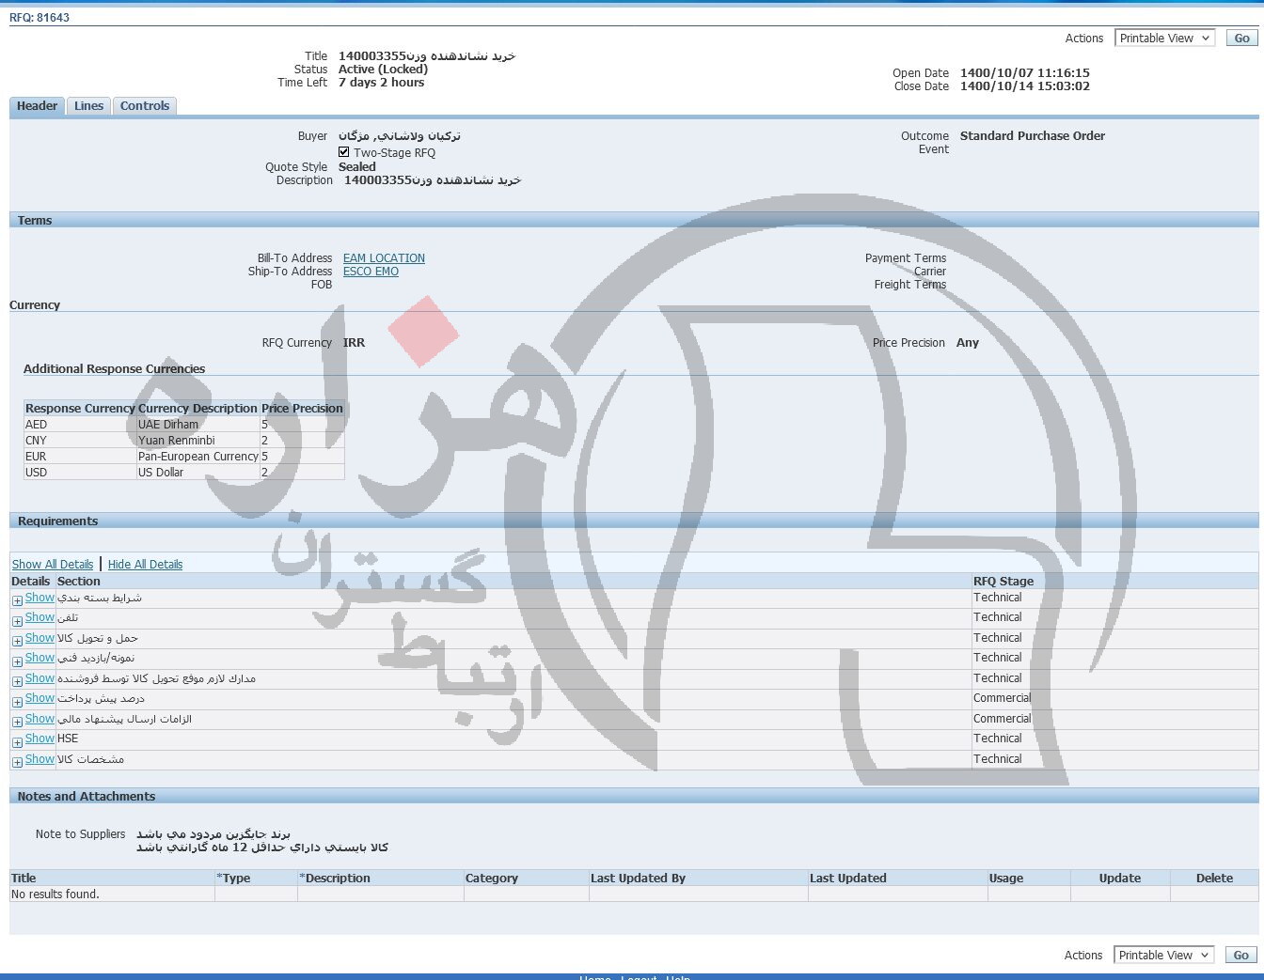The image size is (1264, 980).
Task: Switch to the Lines tab
Action: (88, 106)
